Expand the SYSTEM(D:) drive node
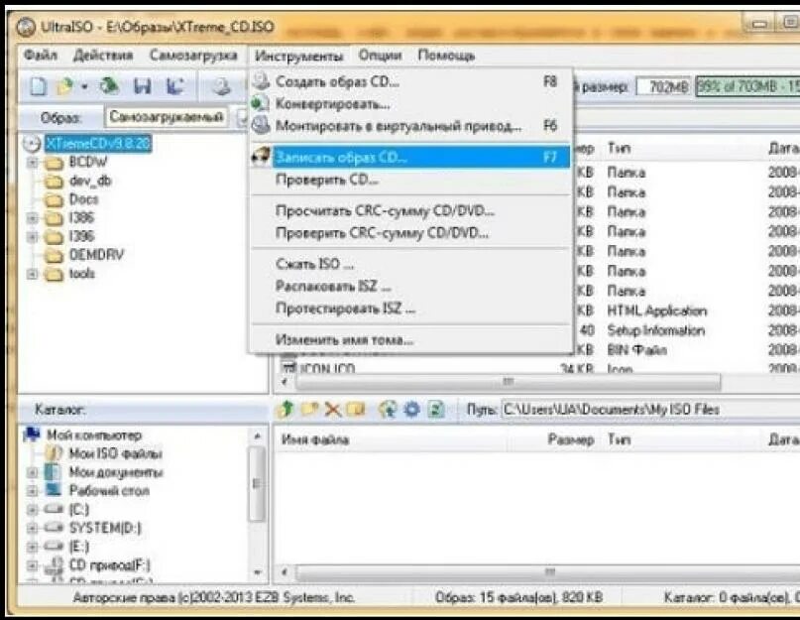This screenshot has width=800, height=620. click(32, 528)
